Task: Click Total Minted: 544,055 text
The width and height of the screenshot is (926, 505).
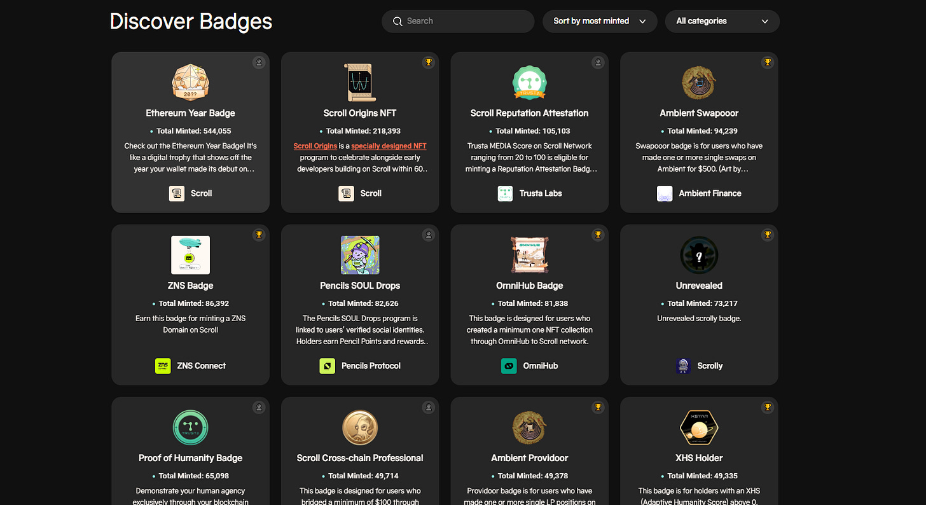Action: click(x=194, y=131)
